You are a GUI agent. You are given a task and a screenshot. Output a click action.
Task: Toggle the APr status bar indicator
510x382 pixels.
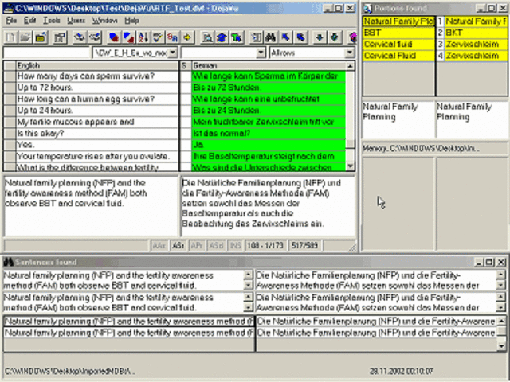point(197,245)
